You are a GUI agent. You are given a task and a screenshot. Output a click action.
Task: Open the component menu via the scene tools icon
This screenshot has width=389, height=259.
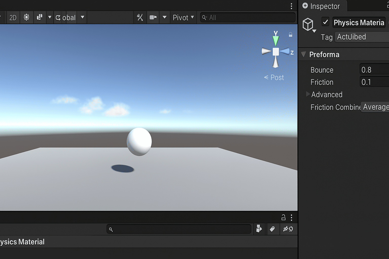[140, 17]
